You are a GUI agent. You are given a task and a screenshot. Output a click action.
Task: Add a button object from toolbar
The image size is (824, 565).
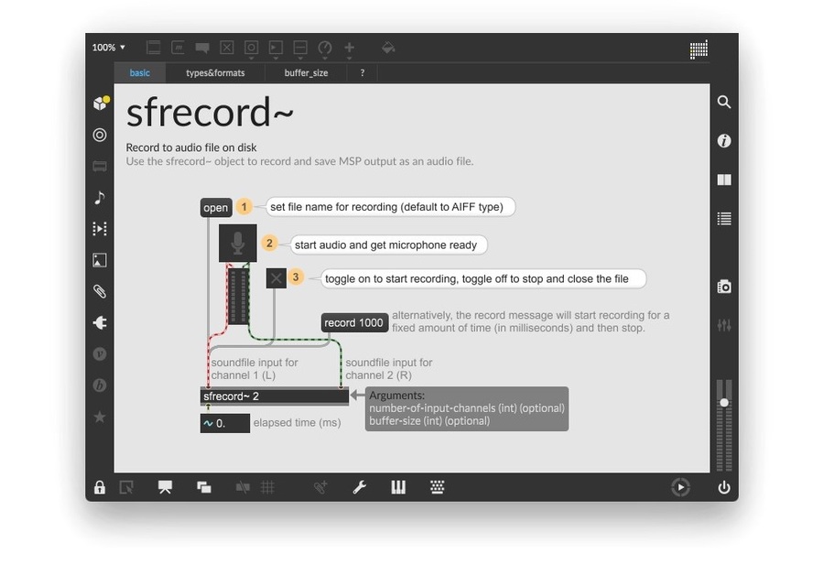pos(251,48)
